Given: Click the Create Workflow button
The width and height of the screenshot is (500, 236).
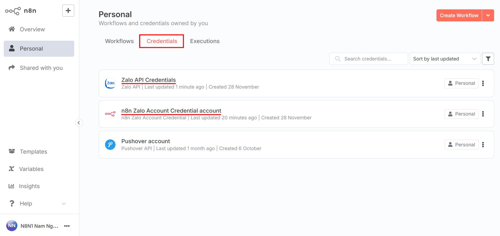Looking at the screenshot, I should pyautogui.click(x=459, y=16).
